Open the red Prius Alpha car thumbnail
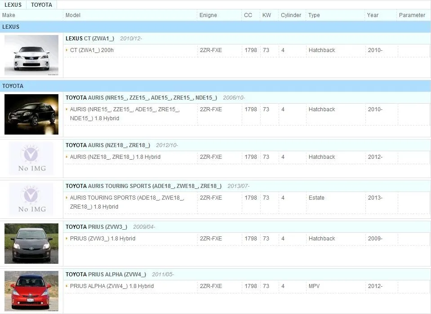Image resolution: width=431 pixels, height=314 pixels. [31, 291]
